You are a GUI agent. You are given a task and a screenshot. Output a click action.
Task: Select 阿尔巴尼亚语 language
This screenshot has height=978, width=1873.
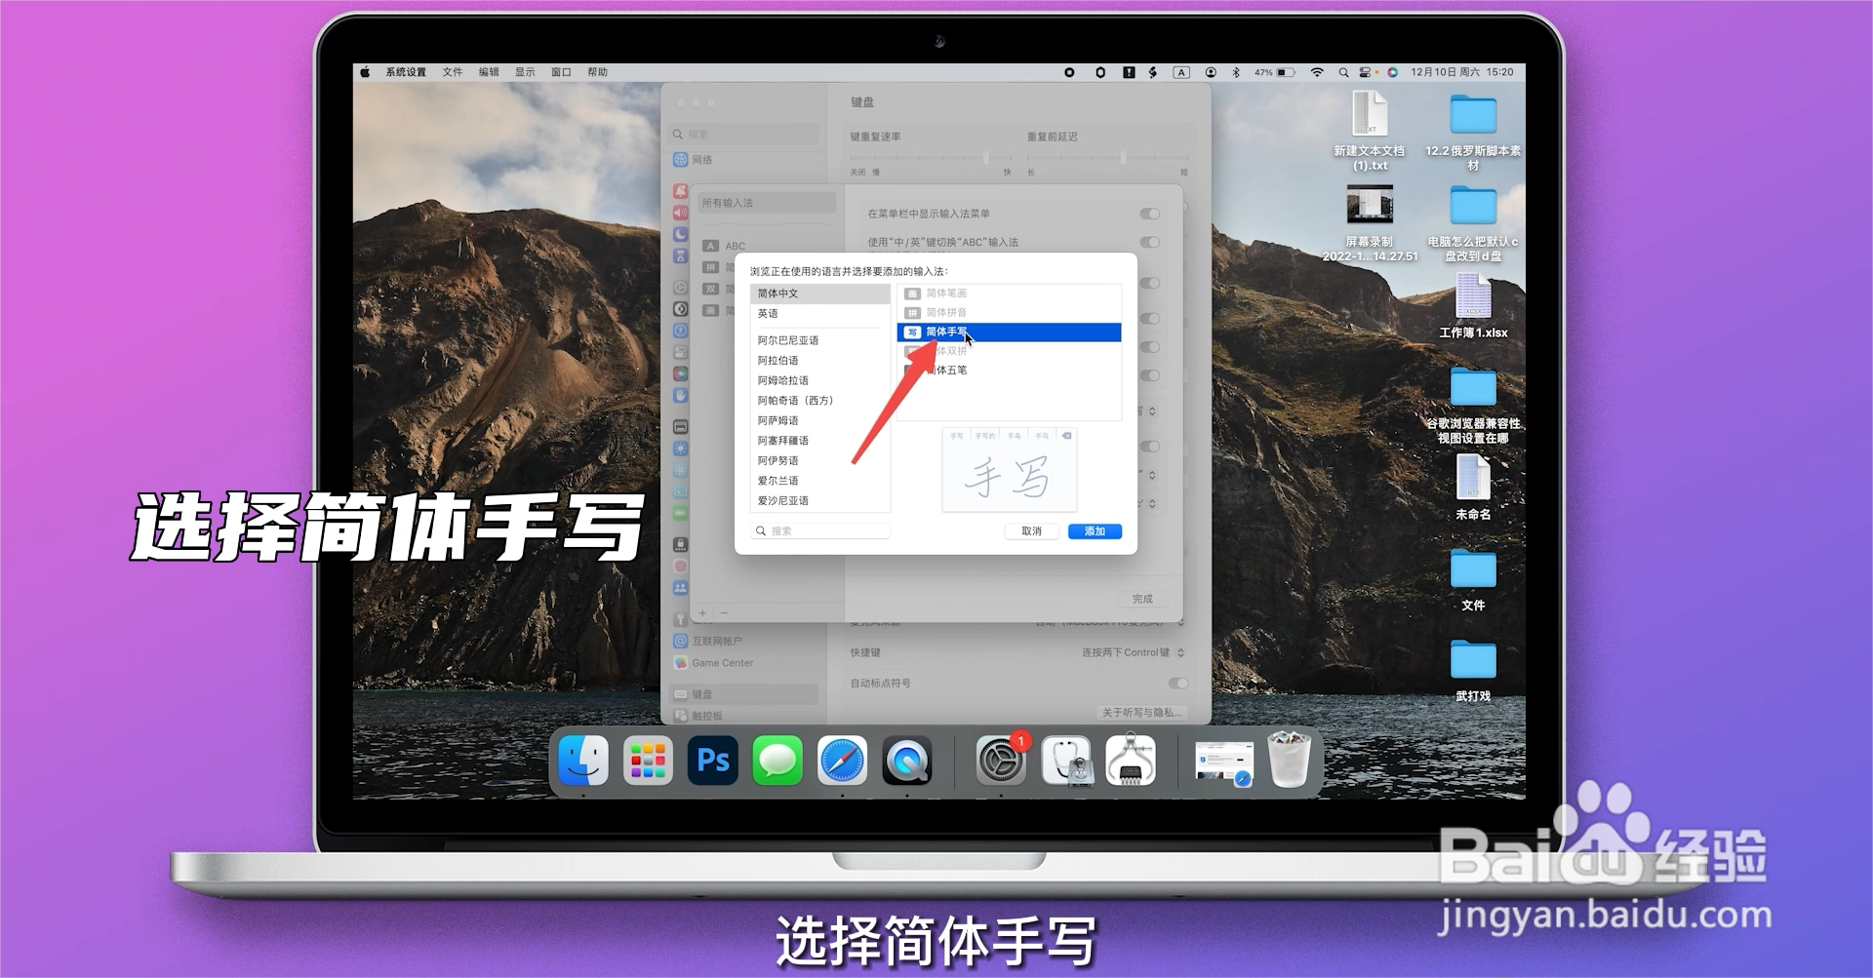tap(819, 340)
